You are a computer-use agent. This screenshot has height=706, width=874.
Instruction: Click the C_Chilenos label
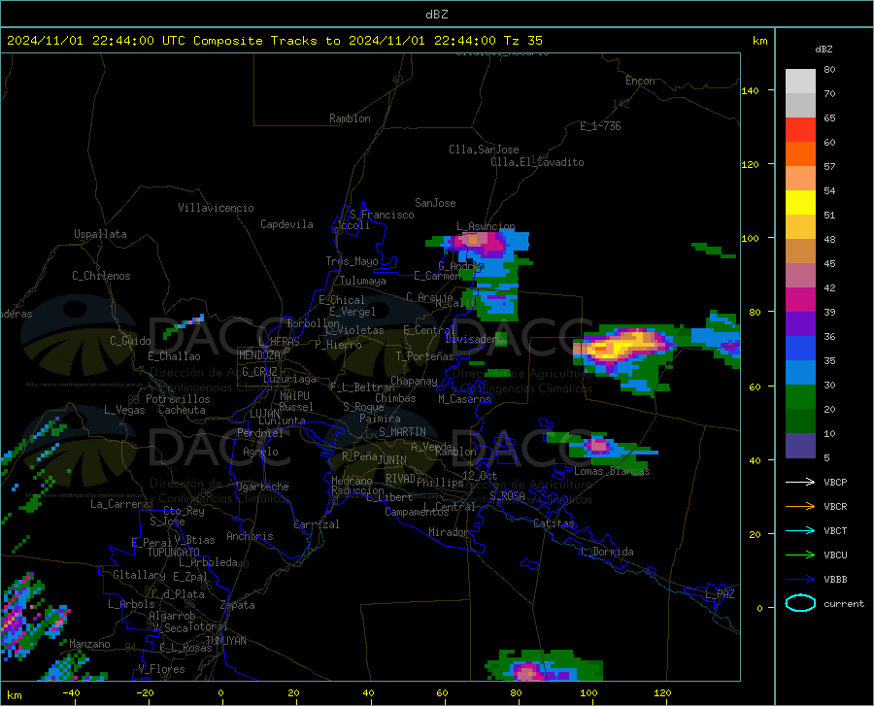101,276
